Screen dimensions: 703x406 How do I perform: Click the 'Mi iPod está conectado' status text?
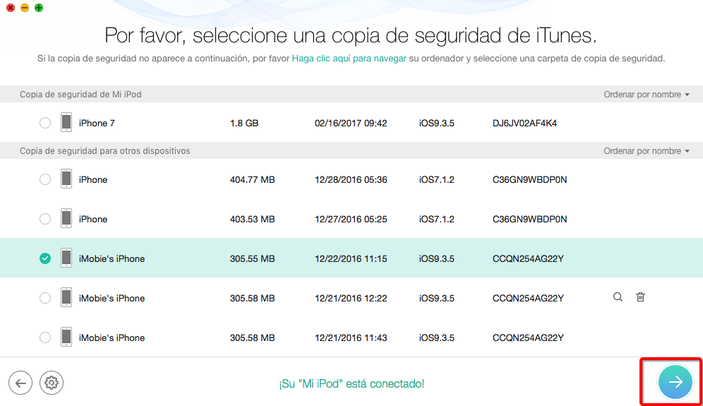click(351, 383)
